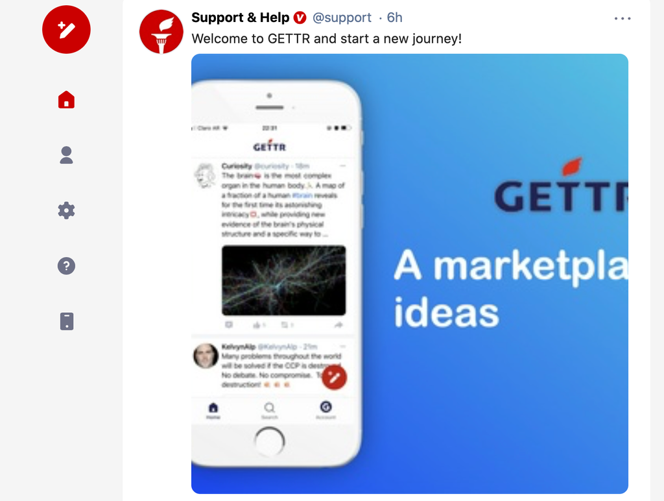Click the red compose new post button
The image size is (664, 501).
66,30
